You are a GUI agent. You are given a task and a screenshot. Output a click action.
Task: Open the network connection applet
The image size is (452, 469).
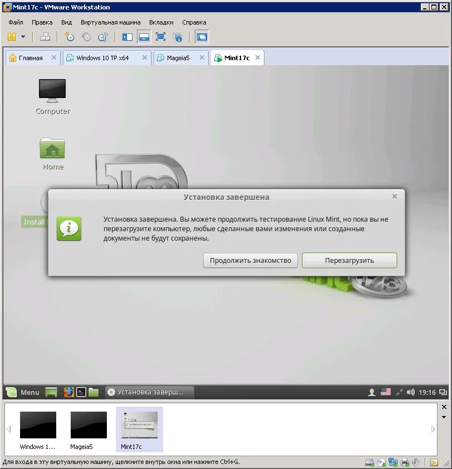(399, 392)
